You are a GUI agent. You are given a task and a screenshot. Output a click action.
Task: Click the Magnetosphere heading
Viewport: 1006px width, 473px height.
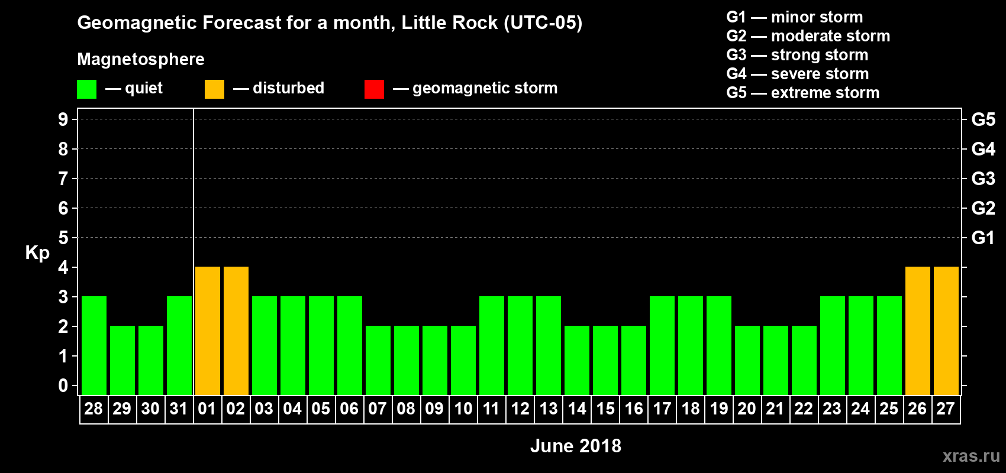[141, 59]
